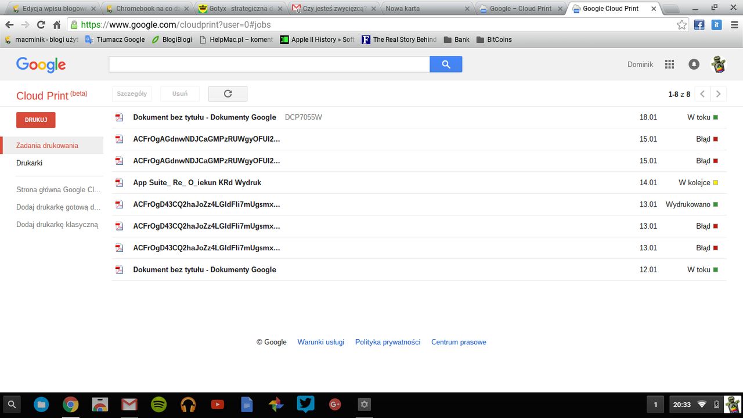The image size is (743, 418).
Task: Click the Cloud Print refresh jobs button
Action: 228,93
